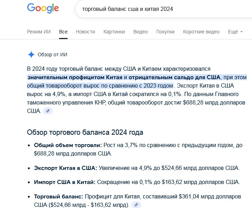Expand the Ещё dropdown menu

pyautogui.click(x=235, y=32)
